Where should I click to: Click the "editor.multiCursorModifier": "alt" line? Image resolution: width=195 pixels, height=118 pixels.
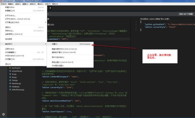click(61, 101)
